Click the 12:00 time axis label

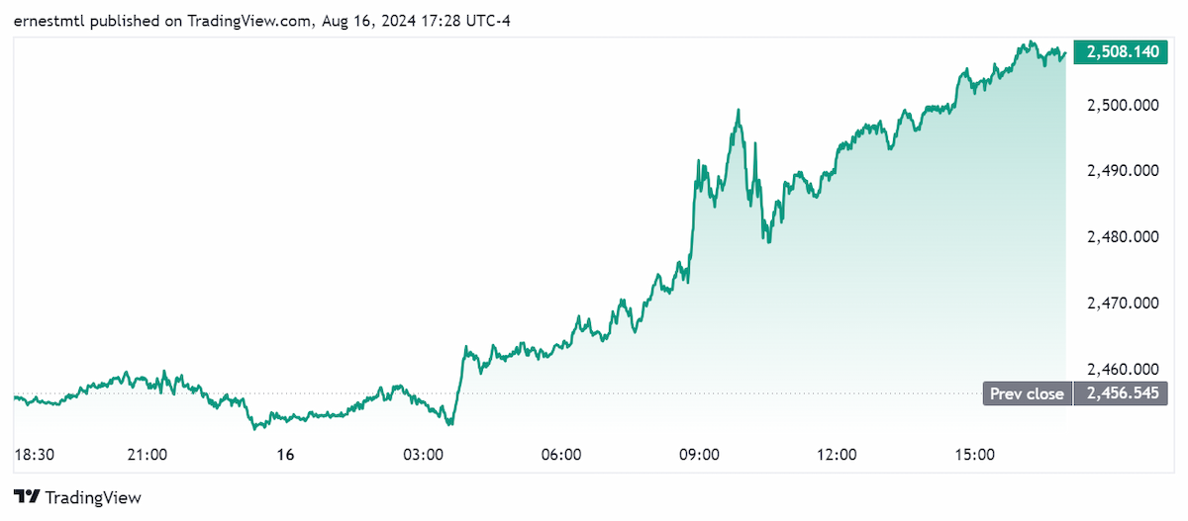[x=837, y=455]
